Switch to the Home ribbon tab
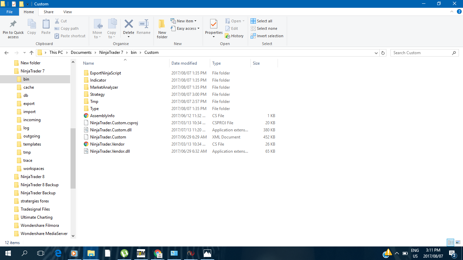The image size is (463, 260). click(x=29, y=12)
